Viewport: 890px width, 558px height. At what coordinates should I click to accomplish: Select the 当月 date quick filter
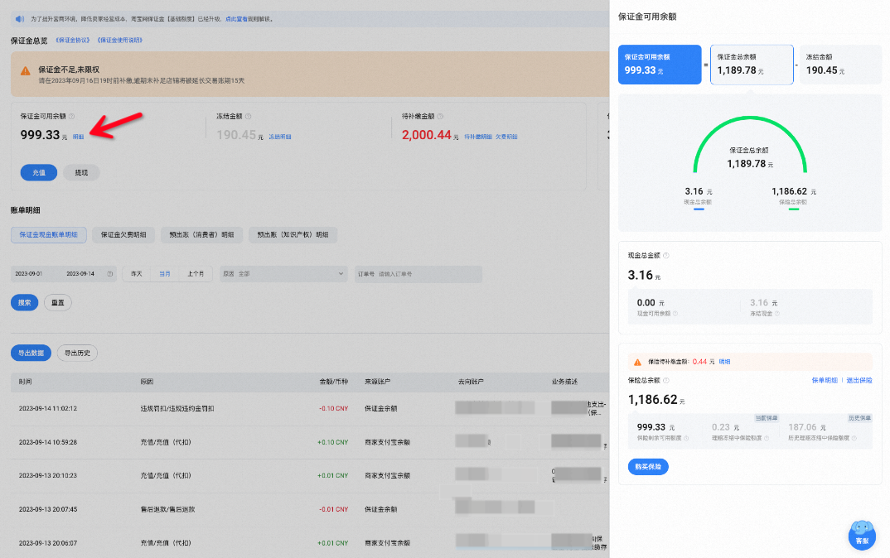click(x=165, y=274)
